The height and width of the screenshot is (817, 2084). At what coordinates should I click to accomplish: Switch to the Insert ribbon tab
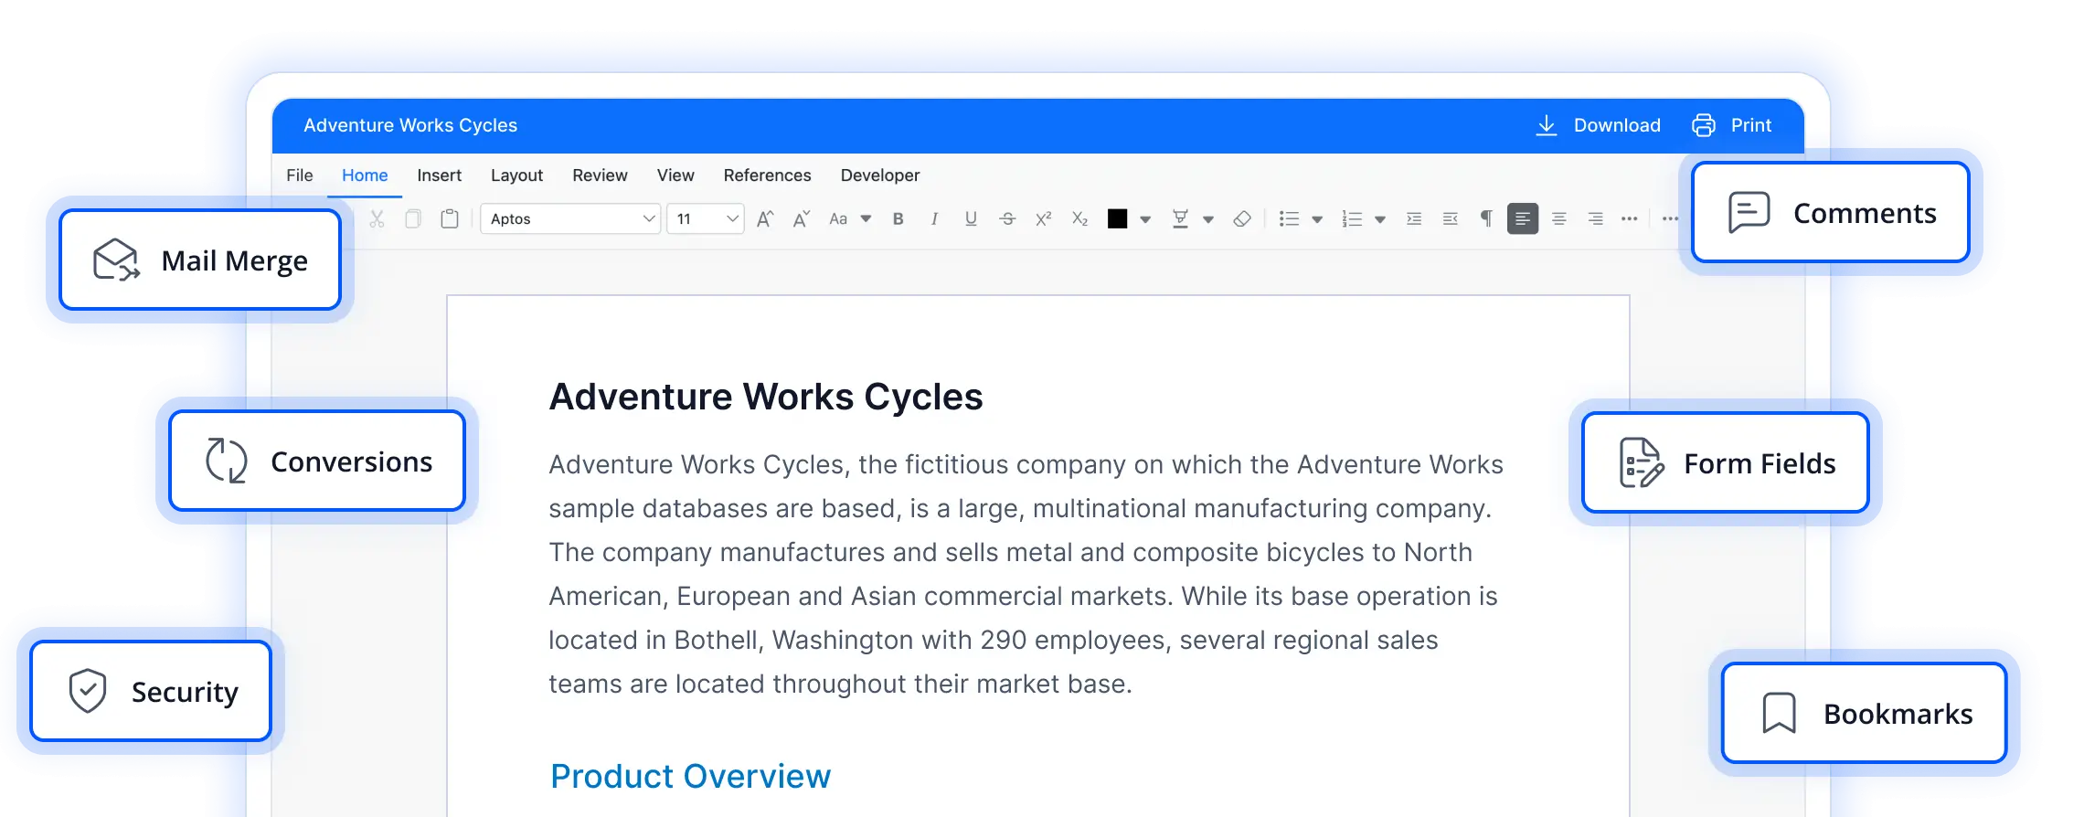[439, 175]
